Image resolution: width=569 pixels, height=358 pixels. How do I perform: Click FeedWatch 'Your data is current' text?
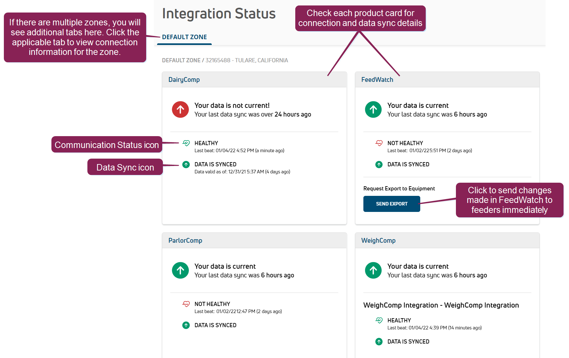418,105
